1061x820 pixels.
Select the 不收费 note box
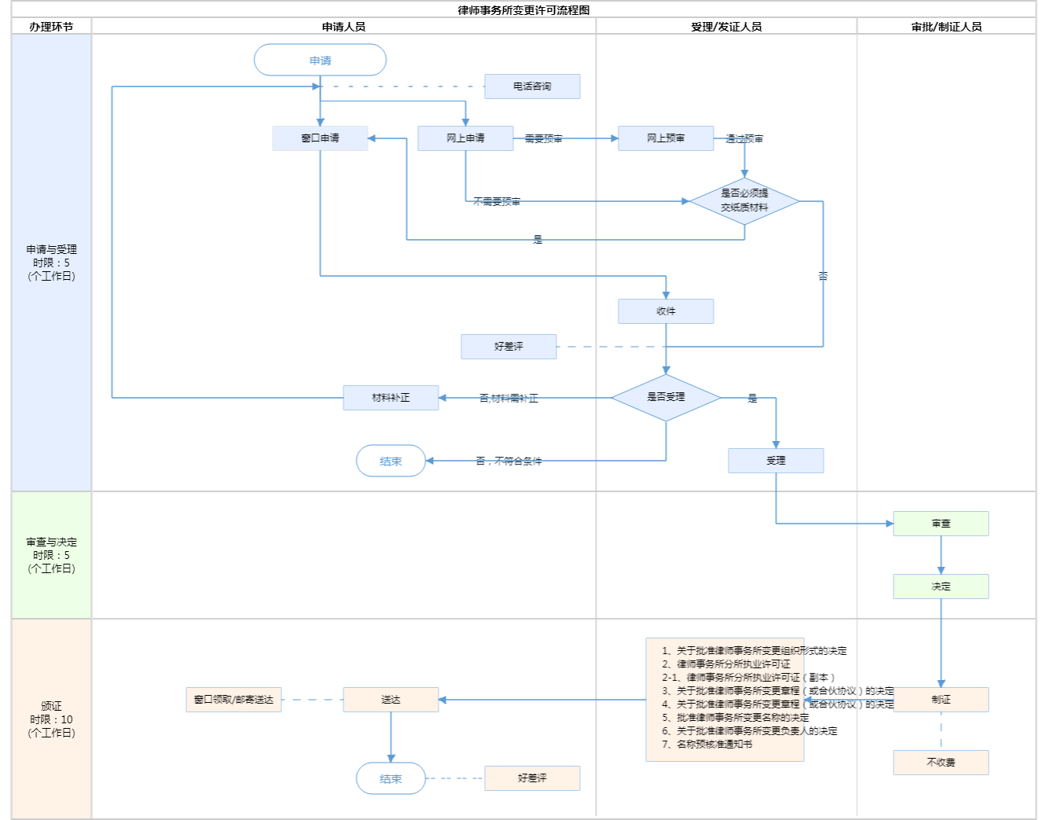pyautogui.click(x=941, y=763)
